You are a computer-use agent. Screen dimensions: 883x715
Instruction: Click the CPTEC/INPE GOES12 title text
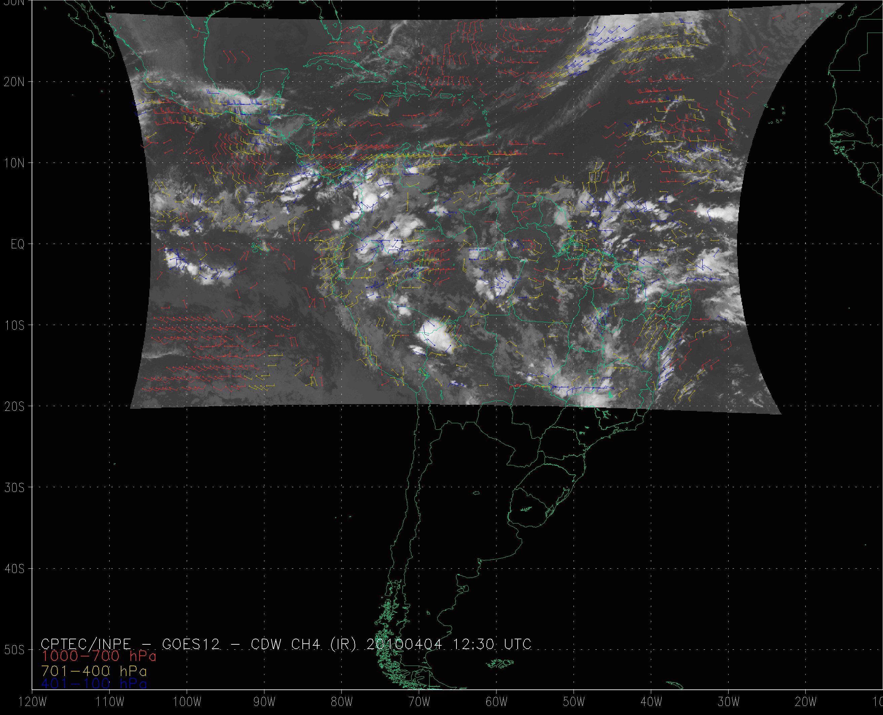click(286, 644)
